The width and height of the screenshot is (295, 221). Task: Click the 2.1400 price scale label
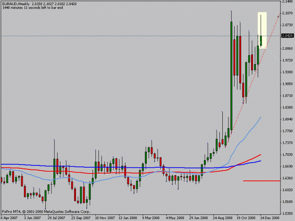point(287,1)
